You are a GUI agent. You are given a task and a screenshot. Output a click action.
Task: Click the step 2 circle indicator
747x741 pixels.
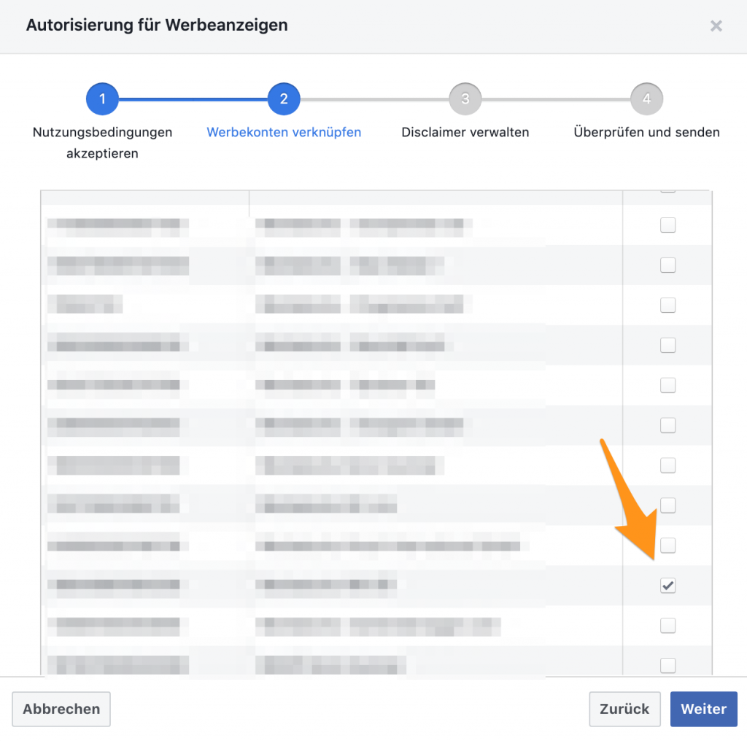(284, 99)
